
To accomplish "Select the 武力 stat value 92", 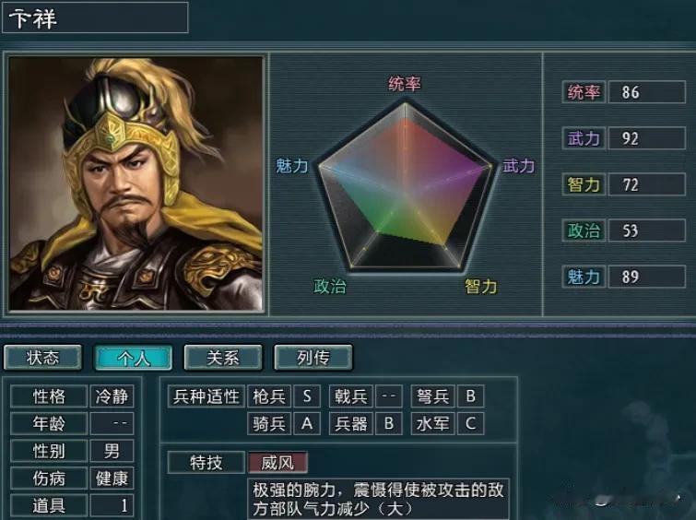I will click(x=647, y=138).
